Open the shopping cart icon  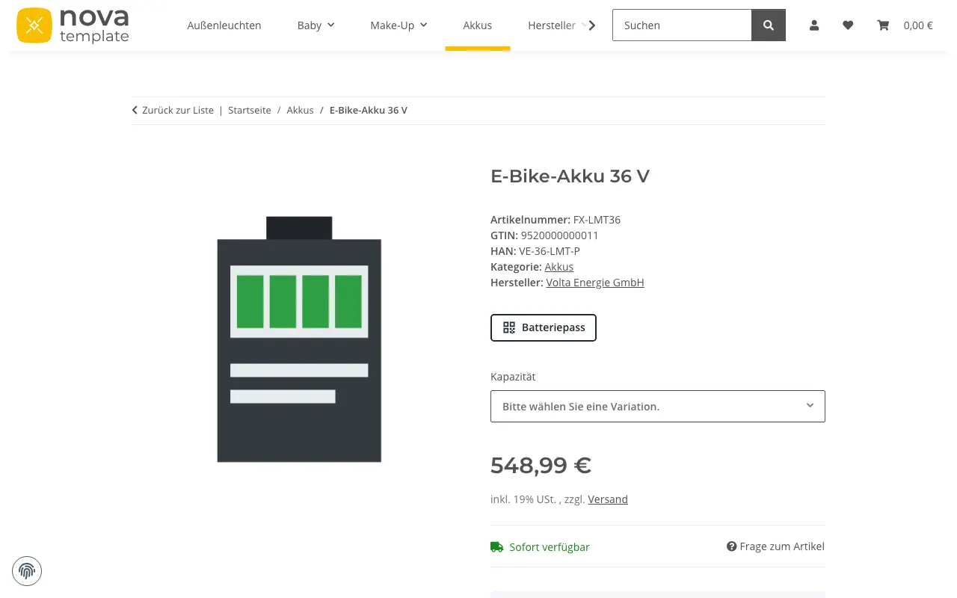pyautogui.click(x=883, y=25)
